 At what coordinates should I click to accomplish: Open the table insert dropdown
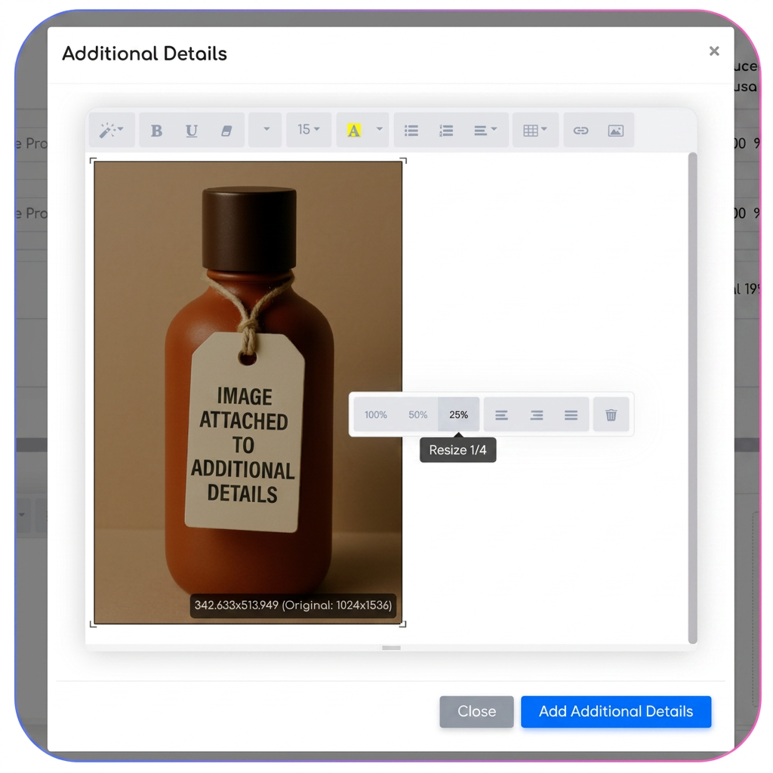(535, 130)
